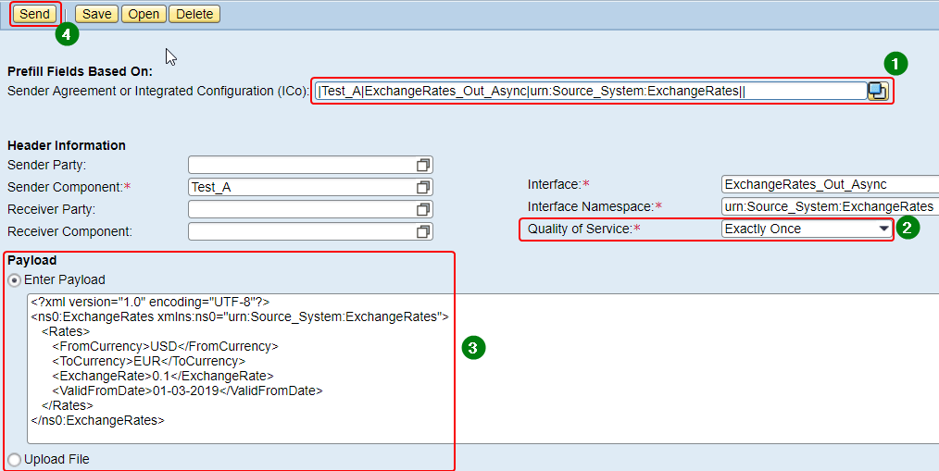Click the Save button

tap(97, 14)
